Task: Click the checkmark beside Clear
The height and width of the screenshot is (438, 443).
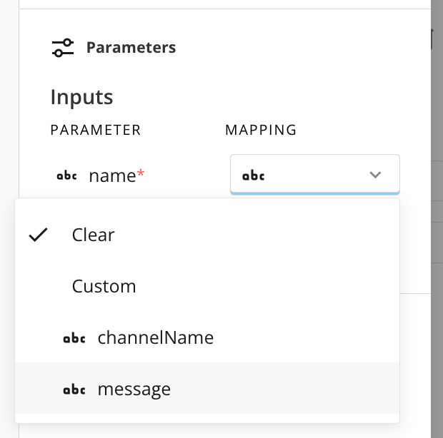Action: coord(38,235)
